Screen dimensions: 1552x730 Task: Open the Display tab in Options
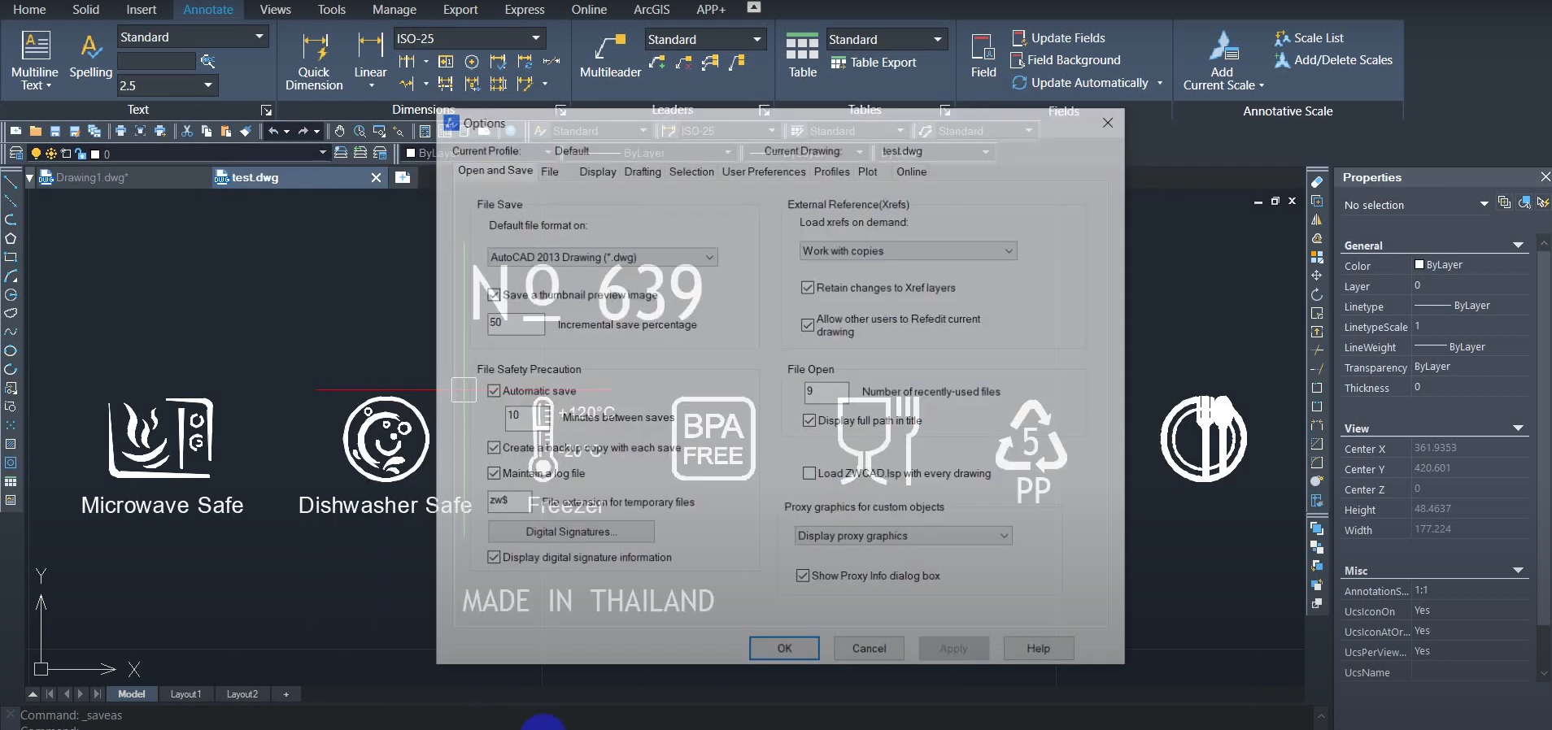click(598, 172)
